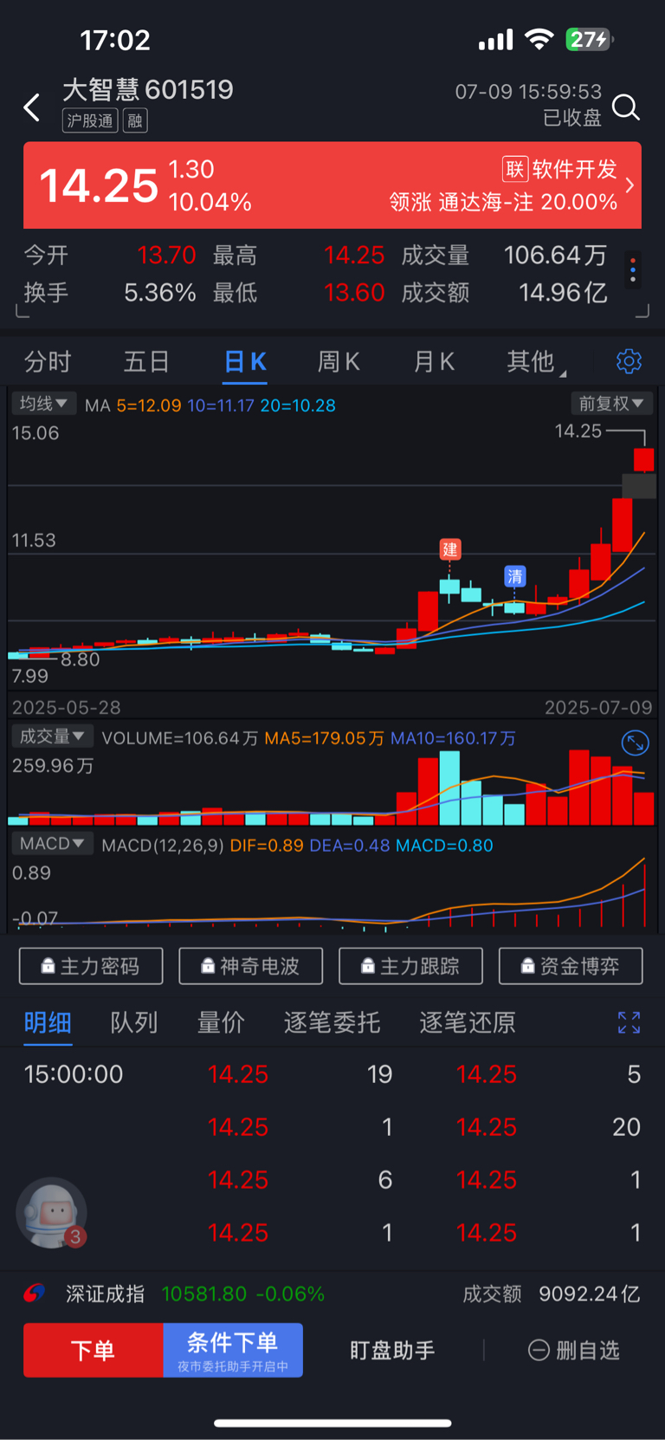Tap the chart end date 2025-07-09
665x1440 pixels.
click(598, 707)
